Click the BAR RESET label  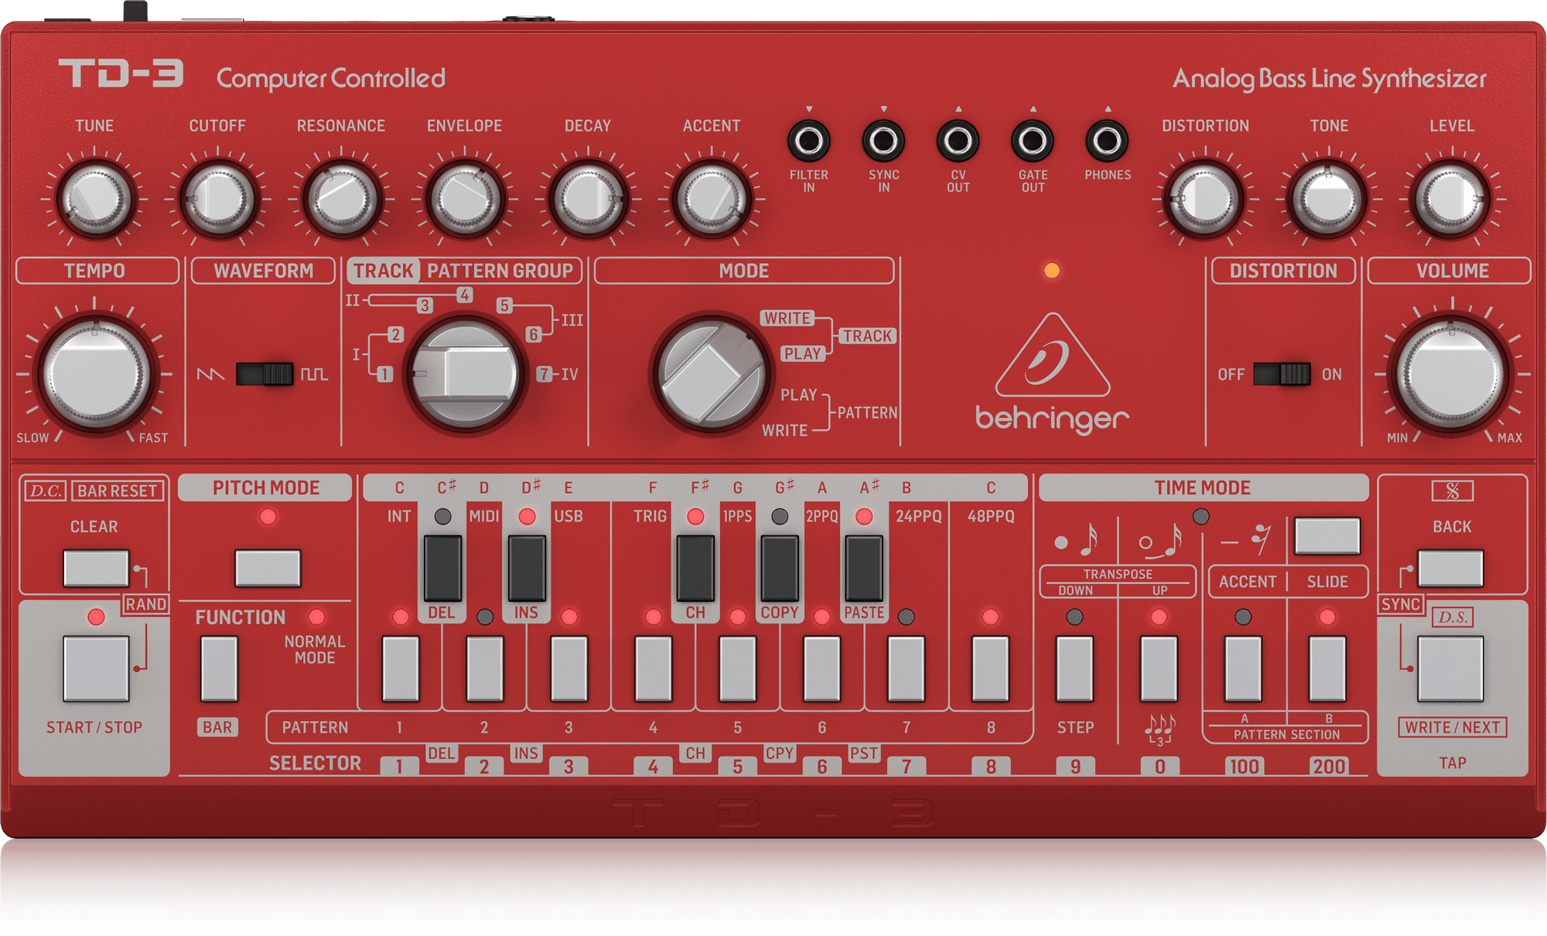tap(118, 490)
